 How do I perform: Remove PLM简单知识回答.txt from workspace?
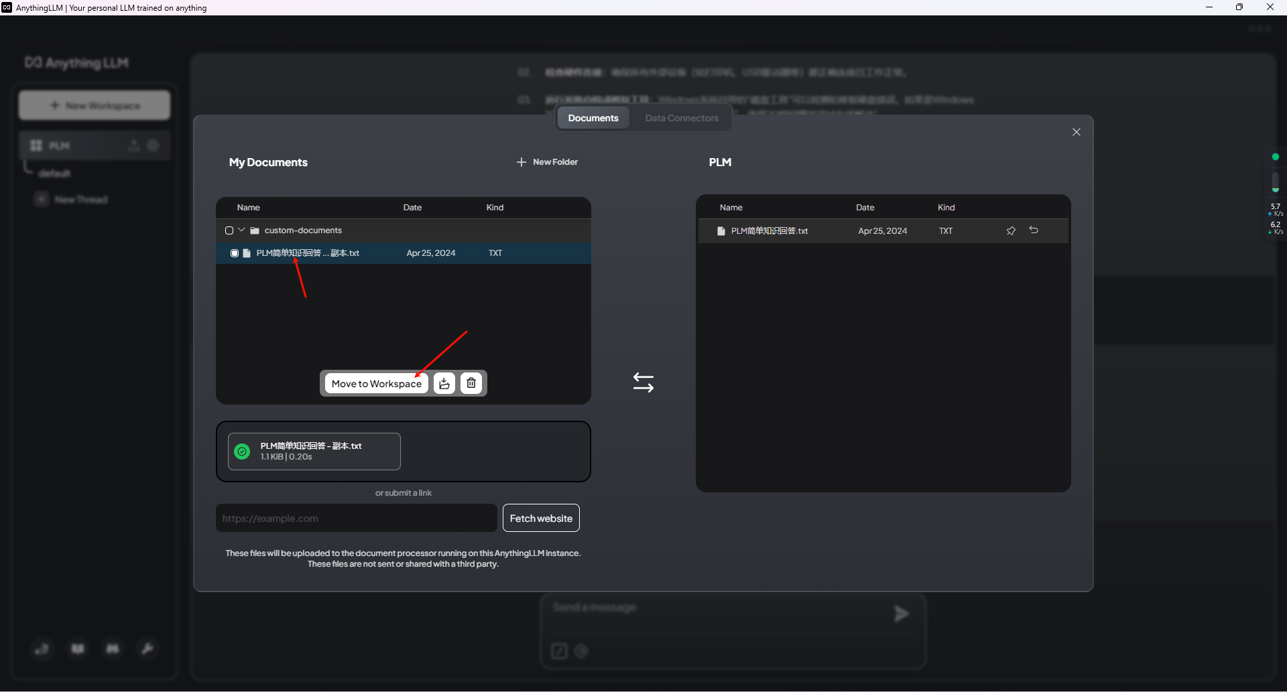point(1034,230)
